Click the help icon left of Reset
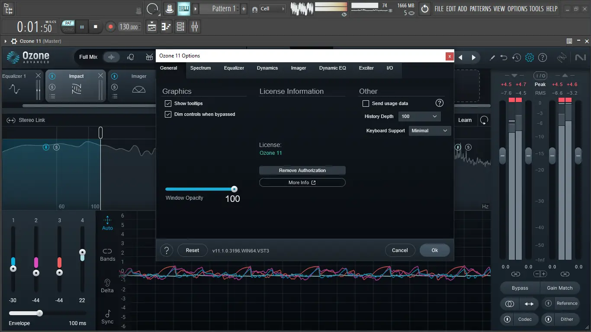 pyautogui.click(x=167, y=250)
